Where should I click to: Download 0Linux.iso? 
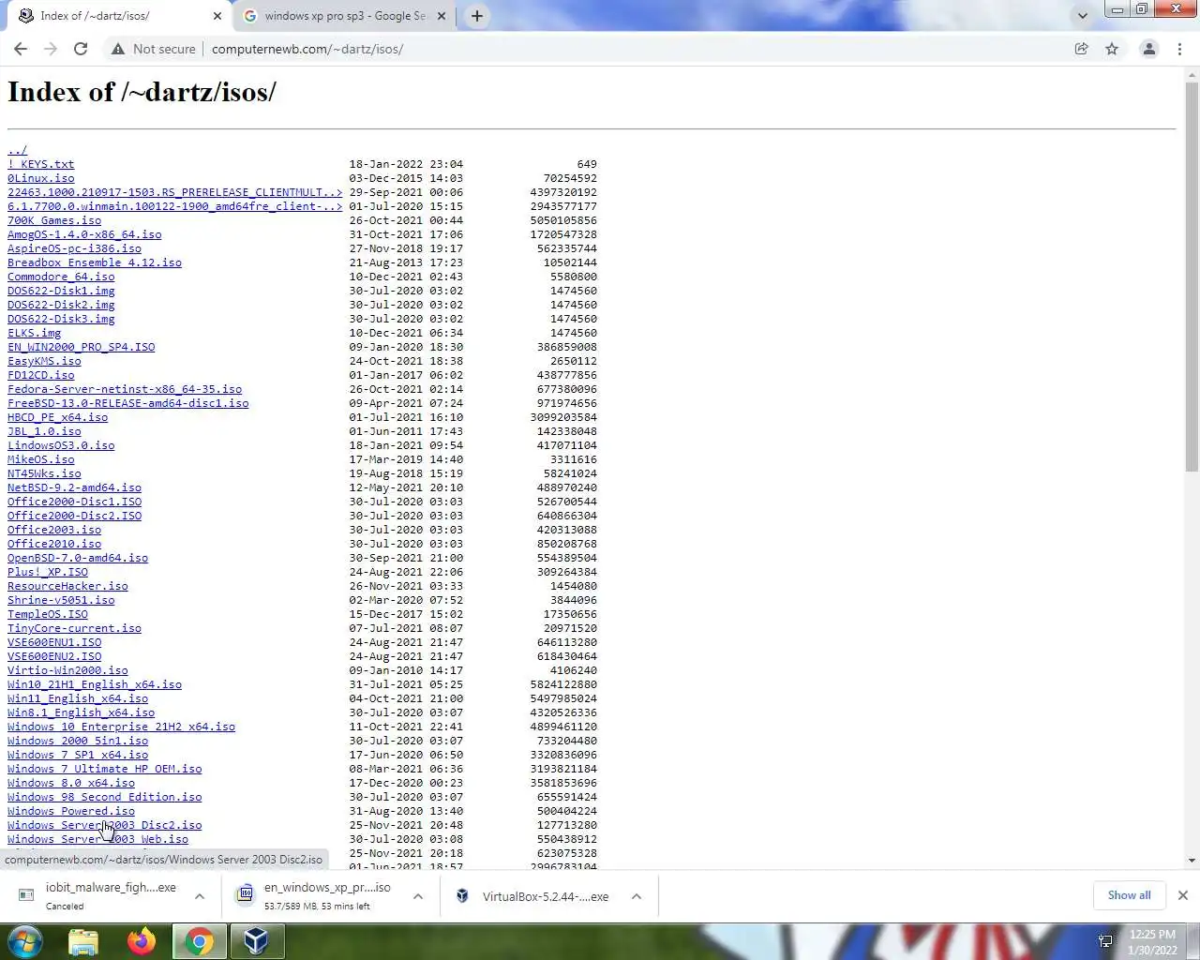[40, 178]
